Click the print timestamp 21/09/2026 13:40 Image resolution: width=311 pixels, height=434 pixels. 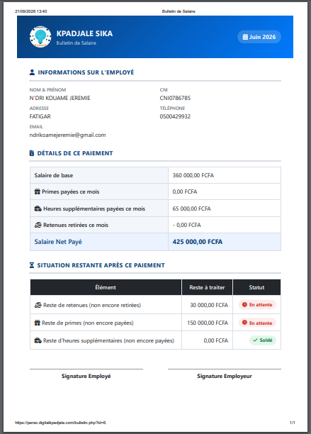(x=31, y=11)
